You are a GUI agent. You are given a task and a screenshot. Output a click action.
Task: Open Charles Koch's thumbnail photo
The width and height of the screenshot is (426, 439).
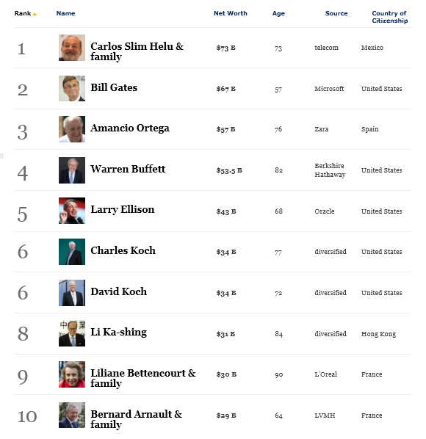click(72, 252)
